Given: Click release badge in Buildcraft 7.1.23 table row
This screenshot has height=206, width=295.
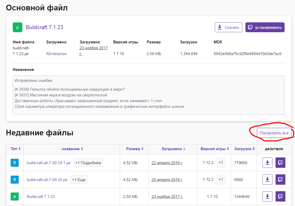Looking at the screenshot, I should click(15, 196).
